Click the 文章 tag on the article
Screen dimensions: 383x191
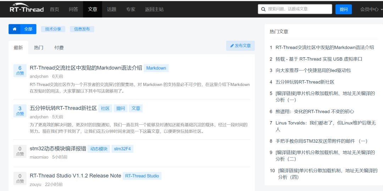click(x=135, y=108)
